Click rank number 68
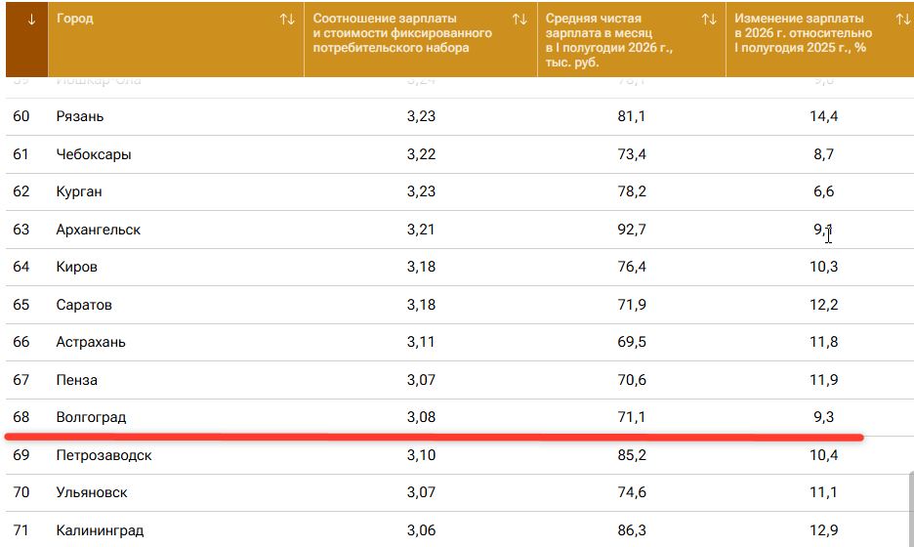This screenshot has height=547, width=914. 21,417
